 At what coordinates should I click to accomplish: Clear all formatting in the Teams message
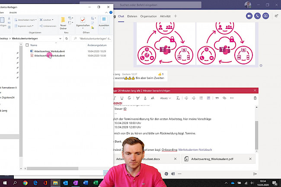[x=178, y=98]
